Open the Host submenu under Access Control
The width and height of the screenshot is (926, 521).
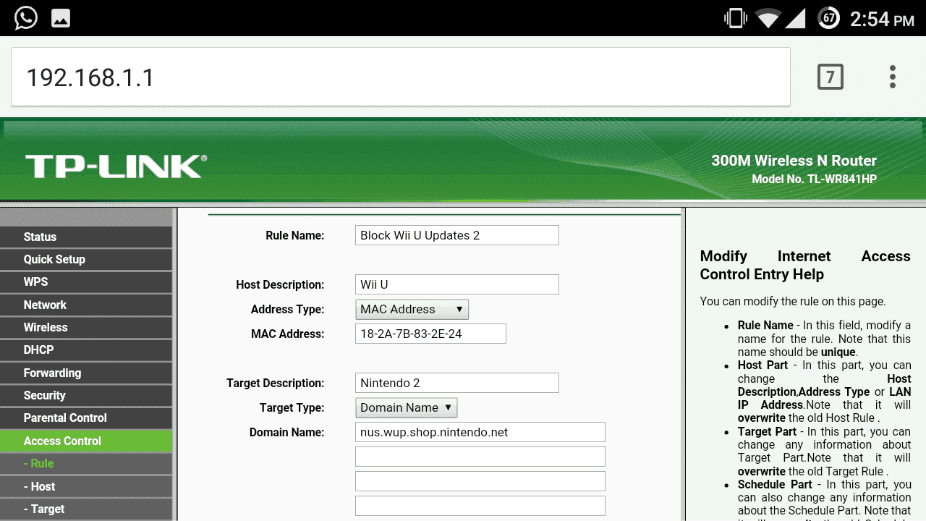pyautogui.click(x=86, y=486)
